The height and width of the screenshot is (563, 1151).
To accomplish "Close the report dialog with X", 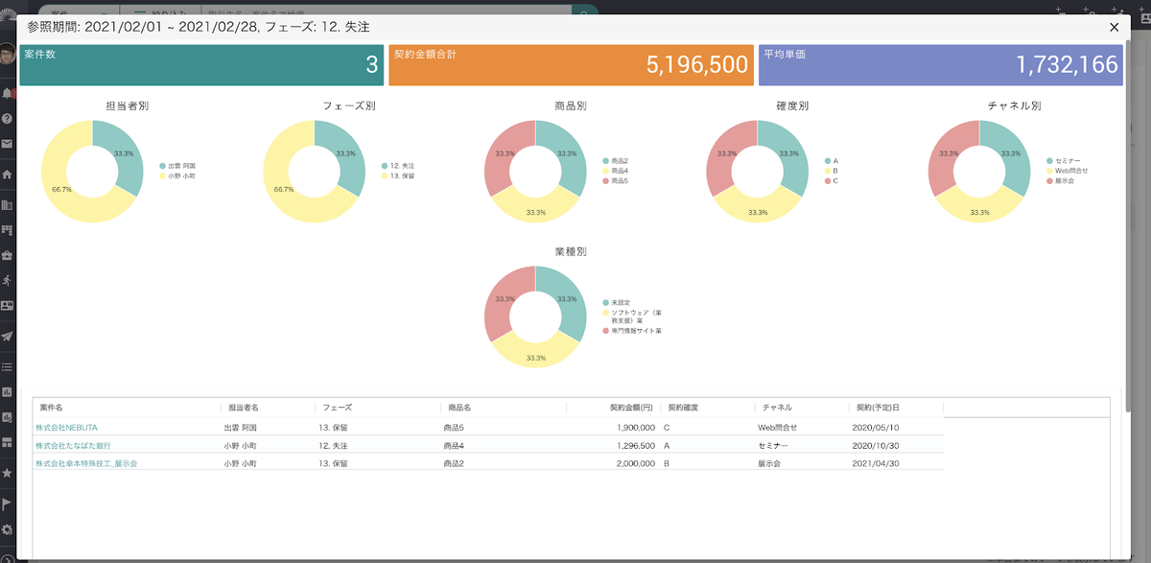I will 1114,28.
